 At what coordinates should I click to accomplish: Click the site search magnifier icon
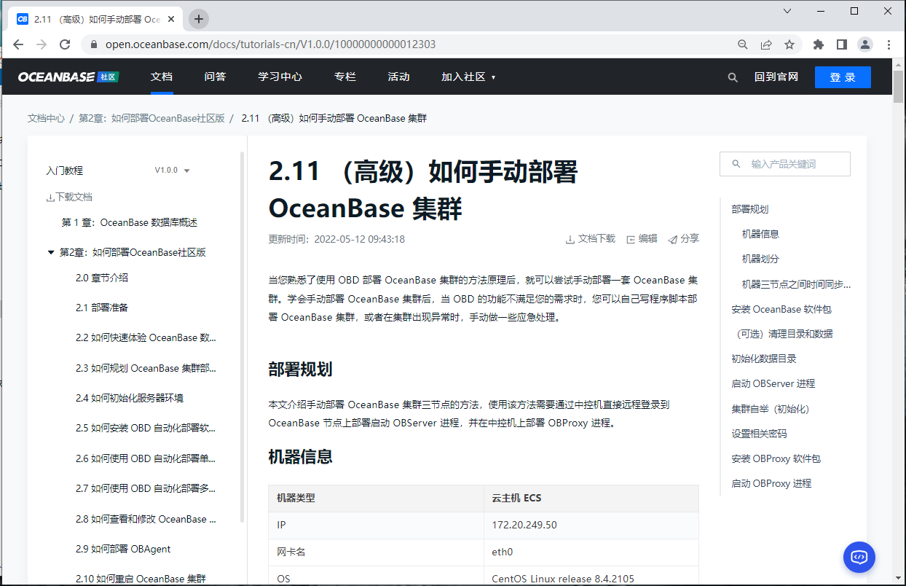pyautogui.click(x=733, y=77)
